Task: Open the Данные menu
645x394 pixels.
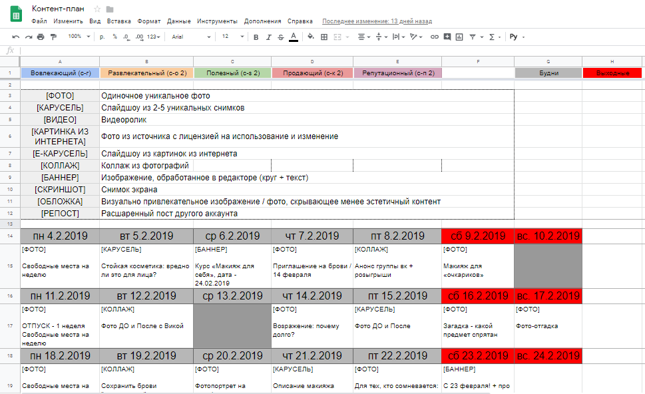Action: 178,21
